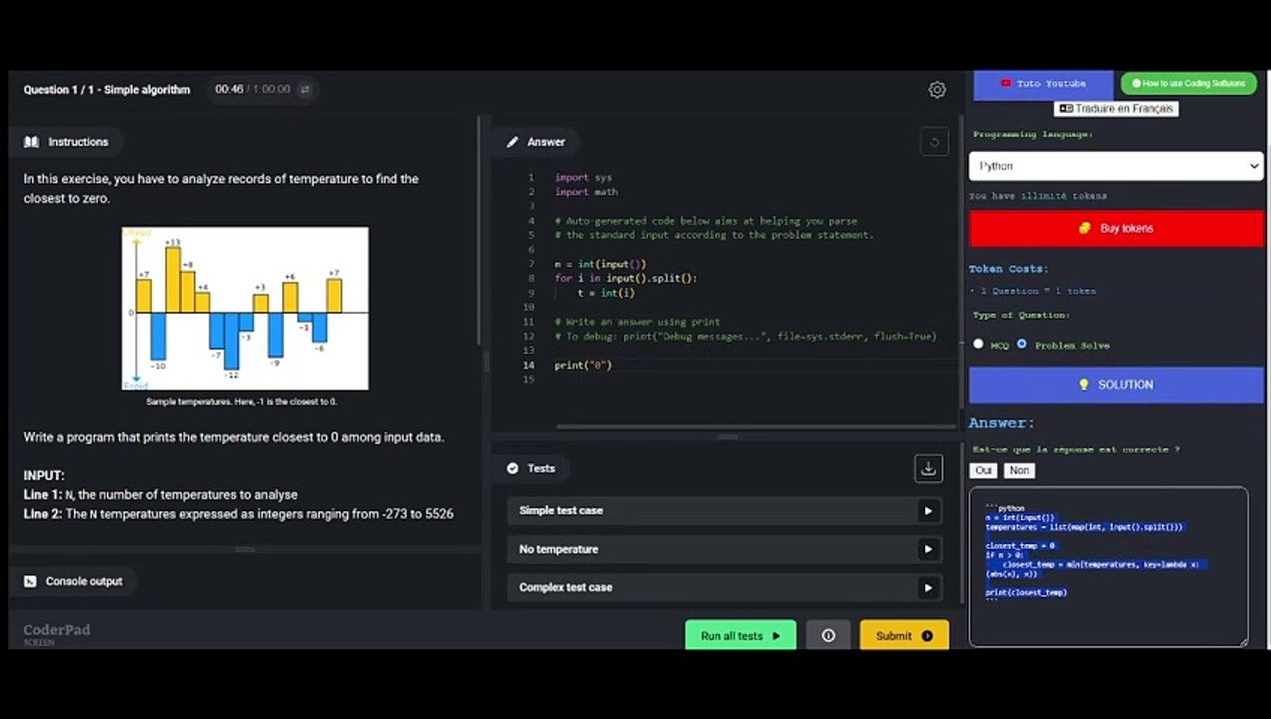Click Traduire en Français button
1271x719 pixels.
point(1116,108)
